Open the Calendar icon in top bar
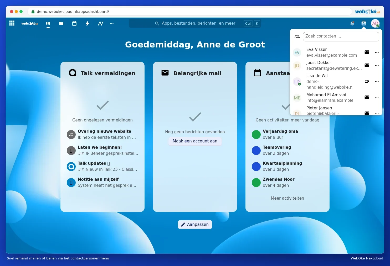The height and width of the screenshot is (266, 390). tap(74, 23)
